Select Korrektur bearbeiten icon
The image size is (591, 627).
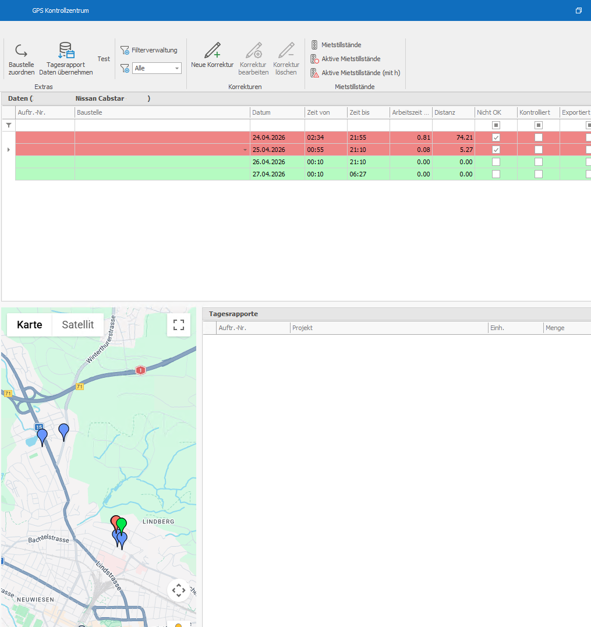click(253, 51)
